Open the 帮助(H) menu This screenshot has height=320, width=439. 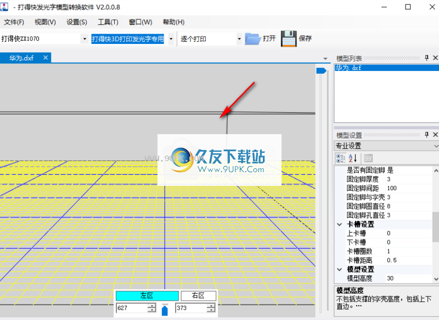[173, 22]
